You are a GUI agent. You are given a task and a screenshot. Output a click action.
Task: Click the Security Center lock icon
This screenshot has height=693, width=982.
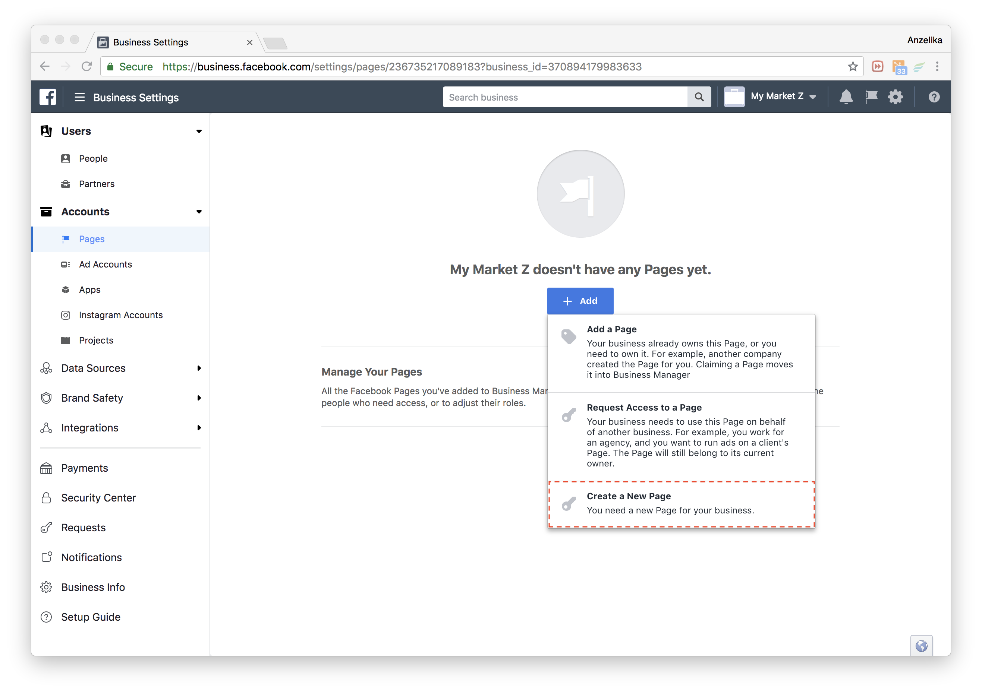46,498
